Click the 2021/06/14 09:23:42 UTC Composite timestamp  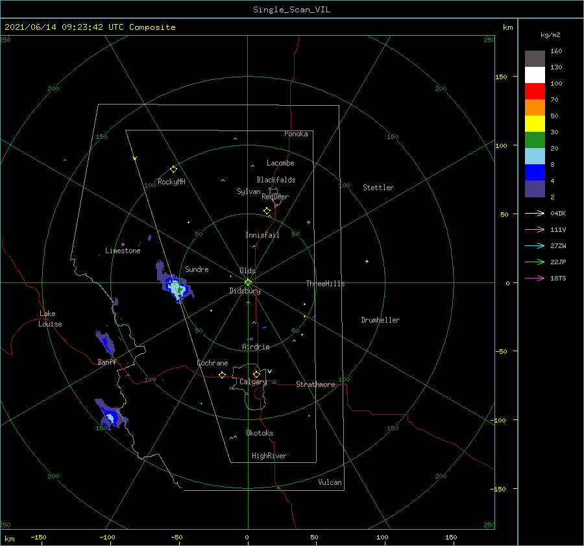90,27
